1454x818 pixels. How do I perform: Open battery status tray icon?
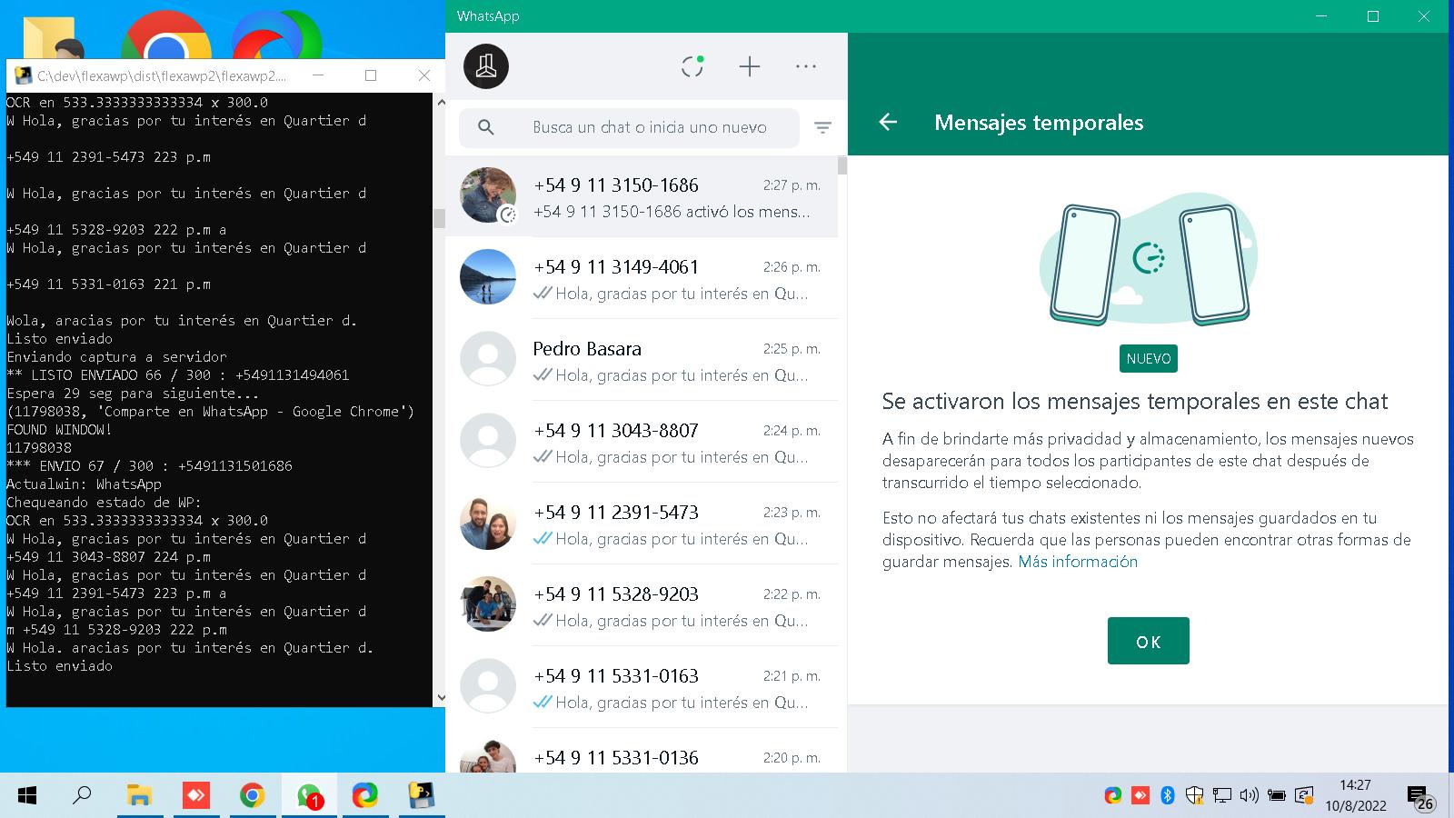coord(1277,796)
